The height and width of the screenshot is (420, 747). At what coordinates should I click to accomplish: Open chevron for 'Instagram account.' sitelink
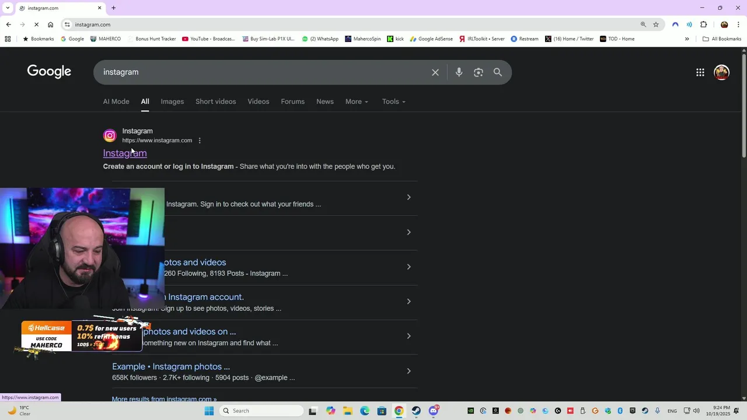click(x=409, y=302)
